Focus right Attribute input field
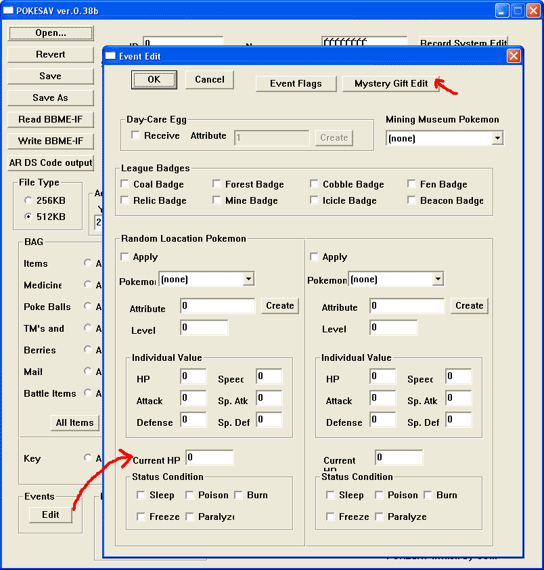This screenshot has width=544, height=570. [x=407, y=306]
